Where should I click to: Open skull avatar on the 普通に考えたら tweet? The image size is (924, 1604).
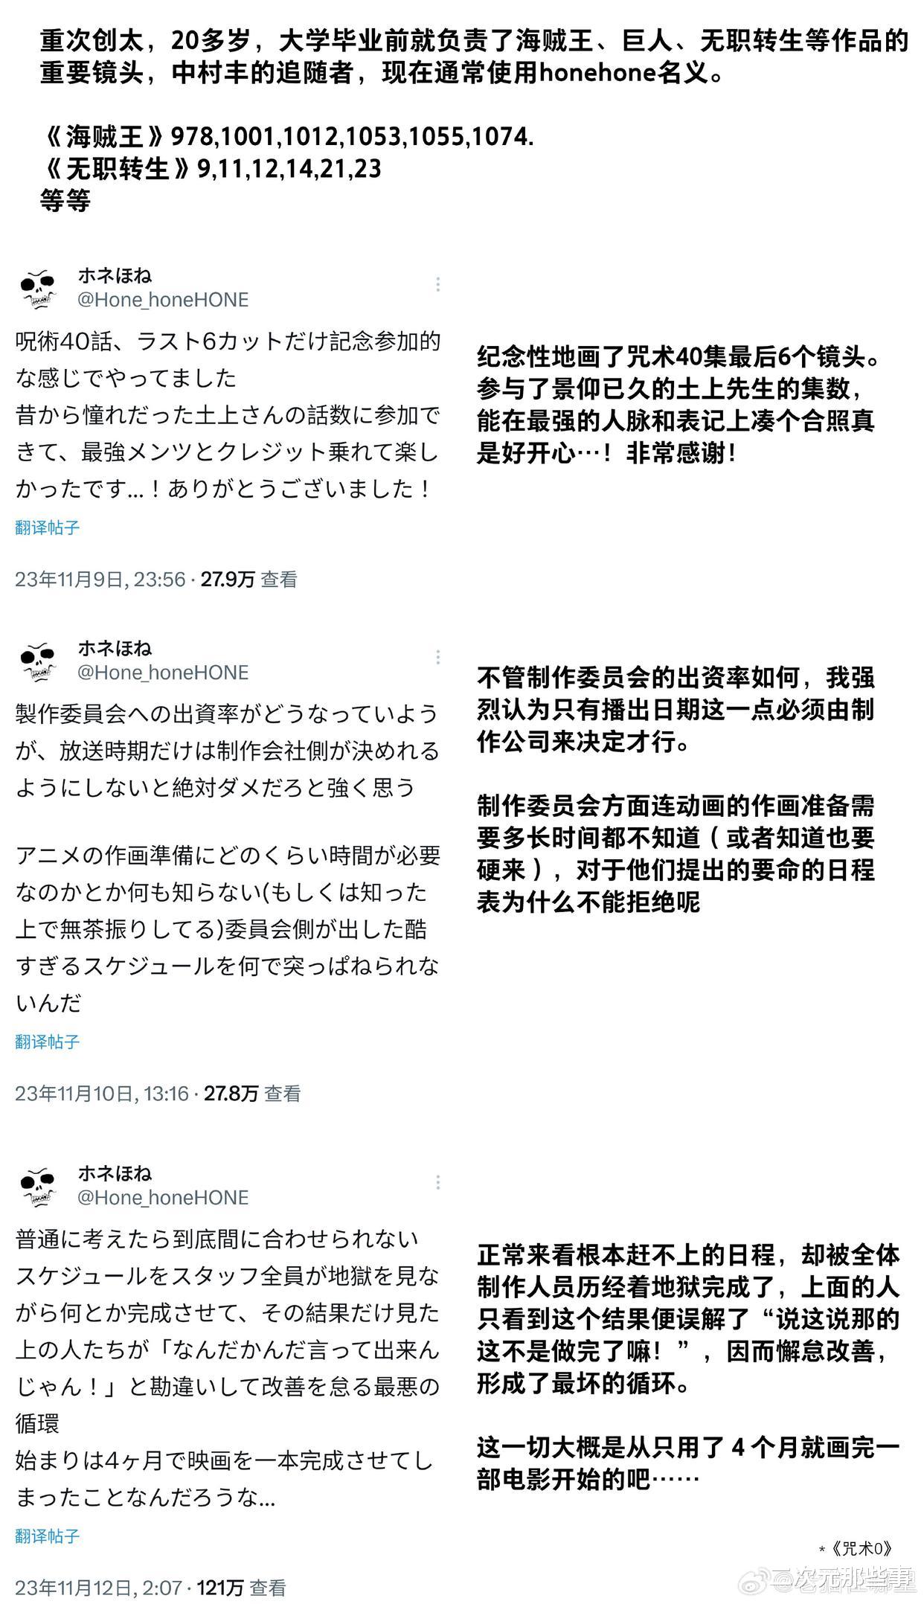pyautogui.click(x=39, y=1186)
